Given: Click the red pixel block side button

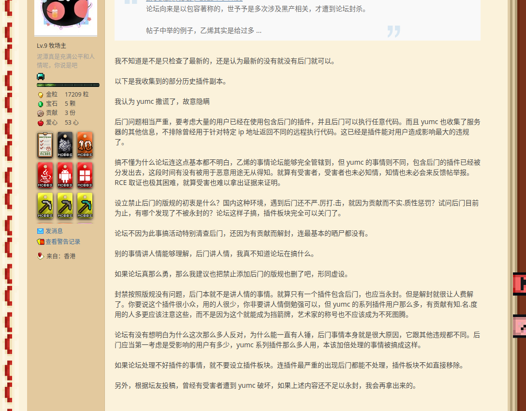Looking at the screenshot, I should click(519, 283).
